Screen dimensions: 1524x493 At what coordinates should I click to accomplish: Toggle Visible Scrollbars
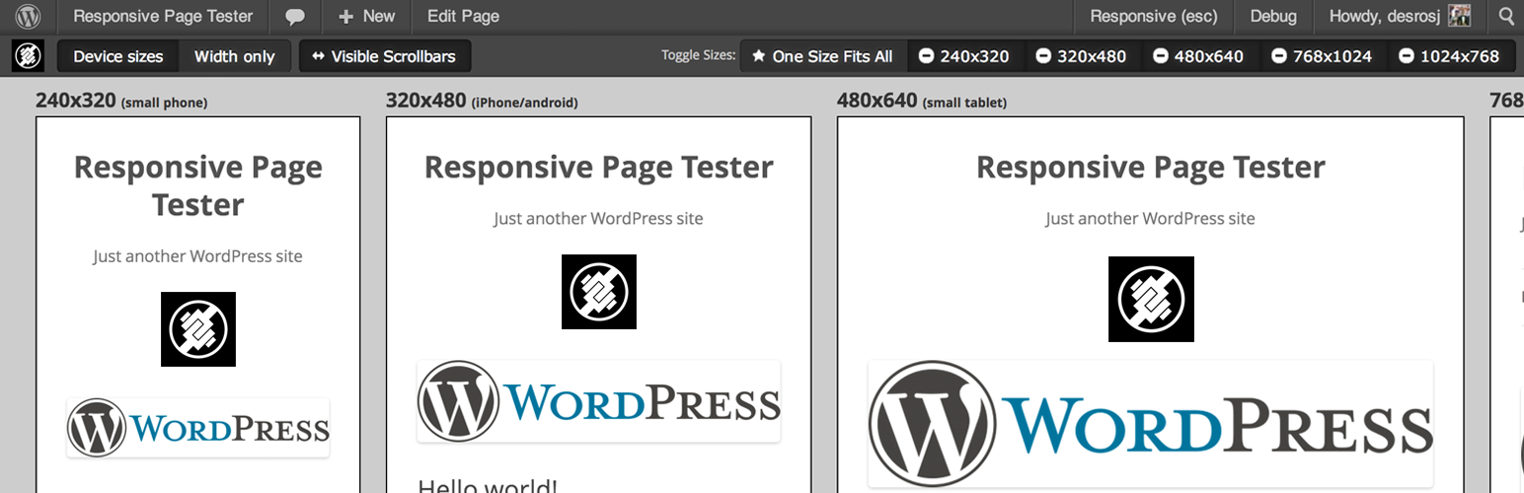(385, 56)
